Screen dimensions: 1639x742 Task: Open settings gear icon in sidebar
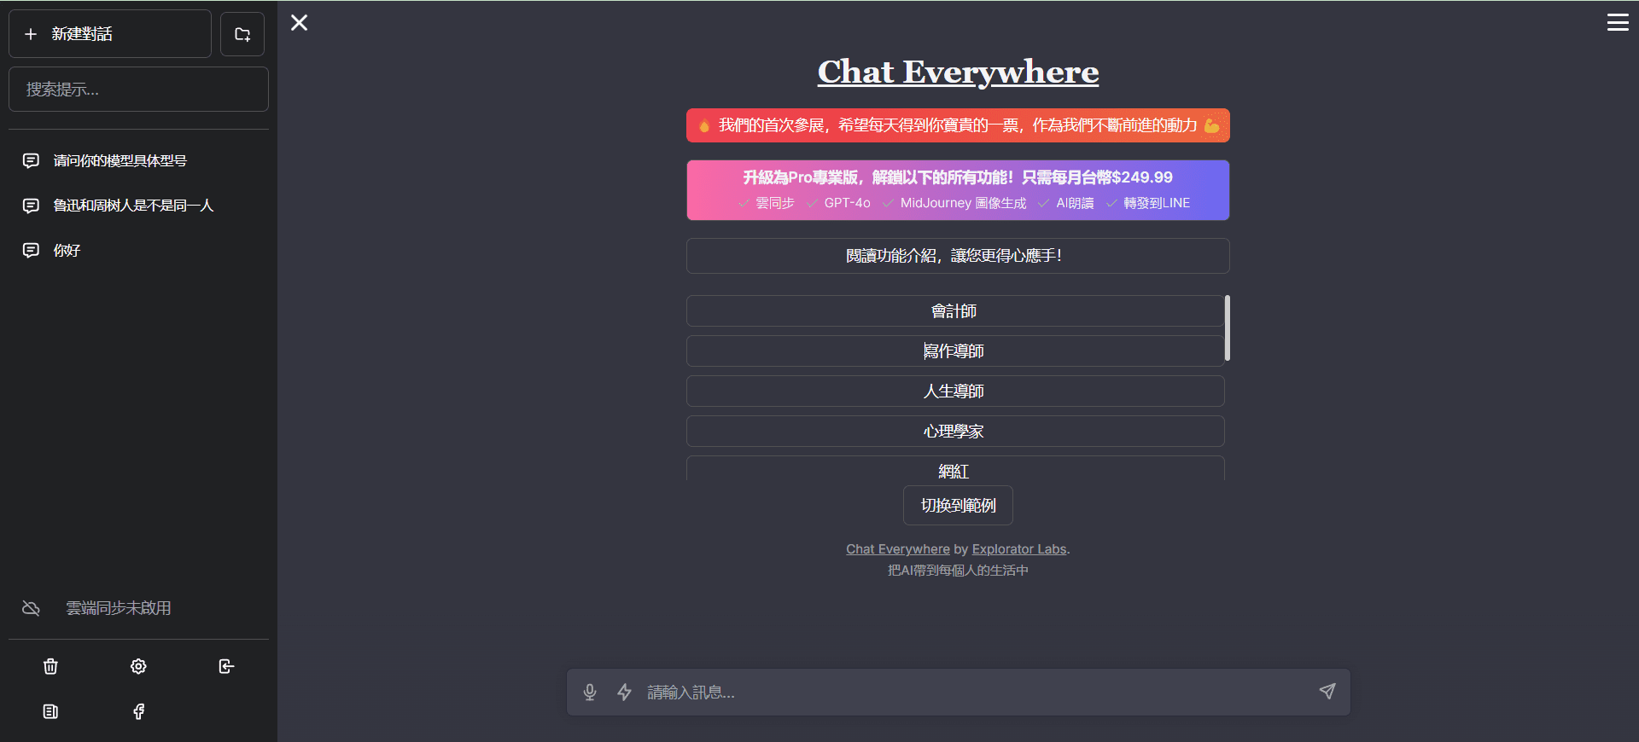tap(138, 666)
